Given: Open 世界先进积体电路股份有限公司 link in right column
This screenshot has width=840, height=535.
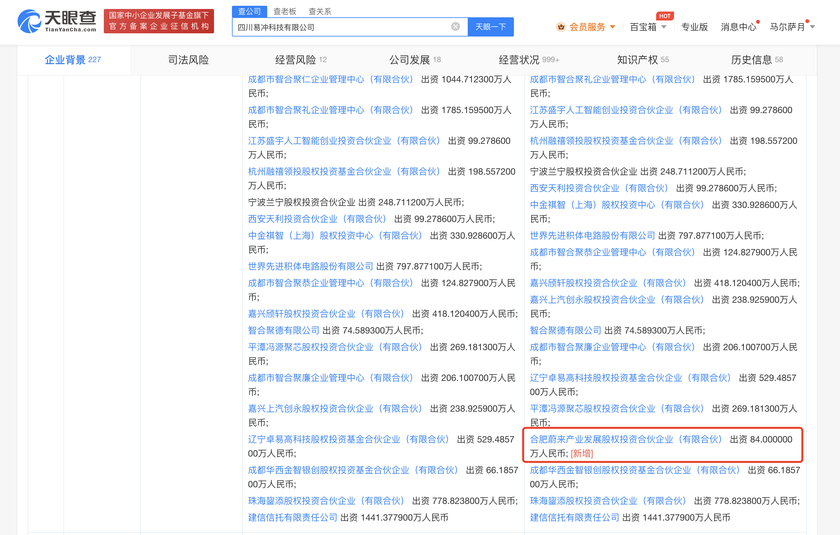Looking at the screenshot, I should [592, 236].
